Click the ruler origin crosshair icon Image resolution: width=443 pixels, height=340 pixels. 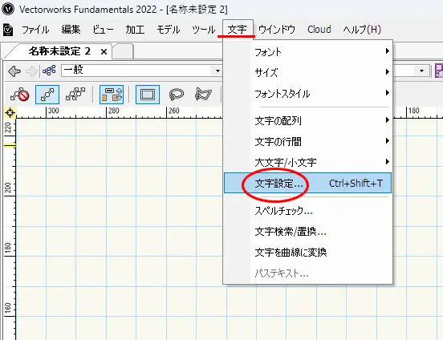coord(10,113)
